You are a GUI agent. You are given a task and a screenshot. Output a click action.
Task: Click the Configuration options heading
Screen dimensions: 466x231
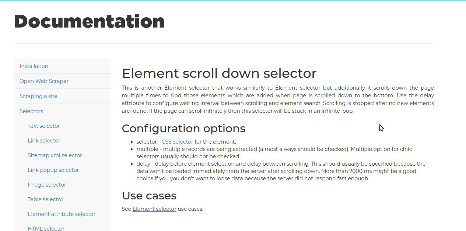tap(183, 128)
